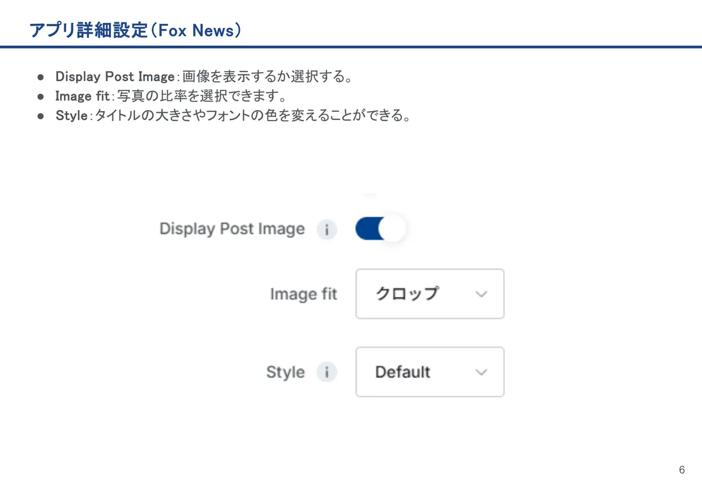The height and width of the screenshot is (497, 702).
Task: Open the Style dropdown showing Default
Action: 430,372
